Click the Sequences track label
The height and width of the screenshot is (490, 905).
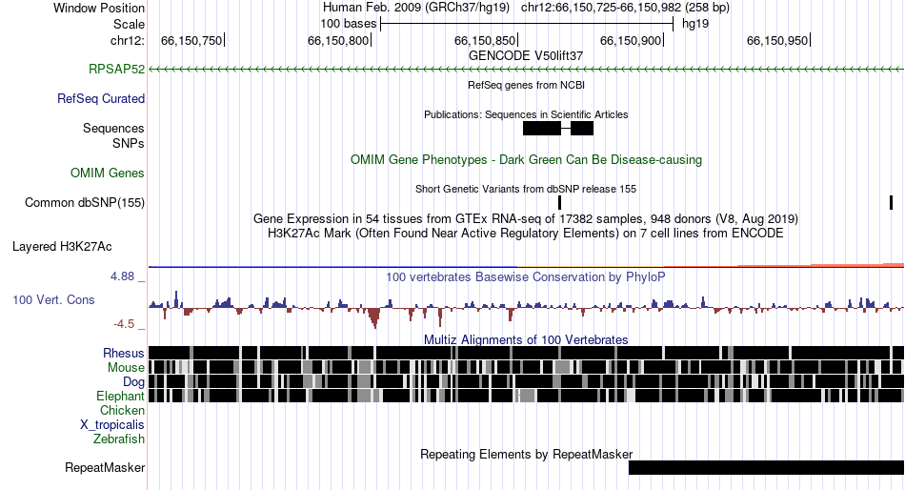113,128
